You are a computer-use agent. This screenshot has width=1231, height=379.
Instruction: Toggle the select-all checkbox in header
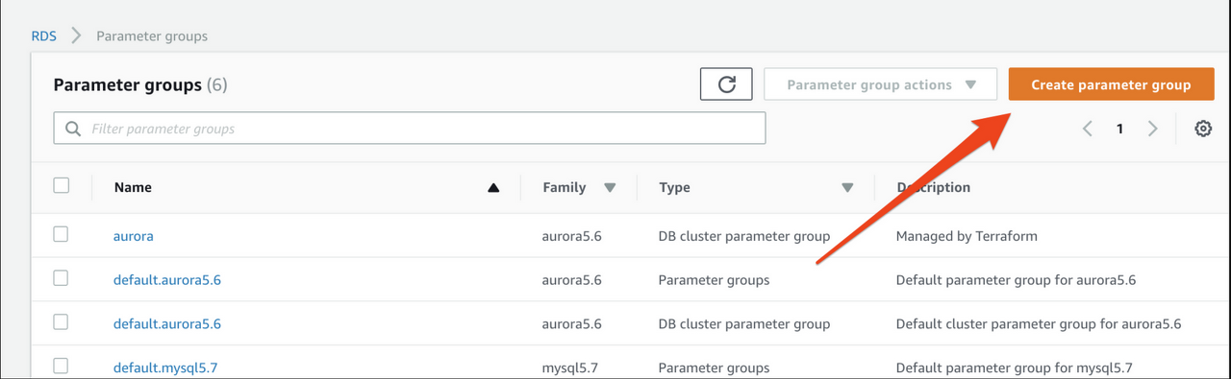coord(62,186)
